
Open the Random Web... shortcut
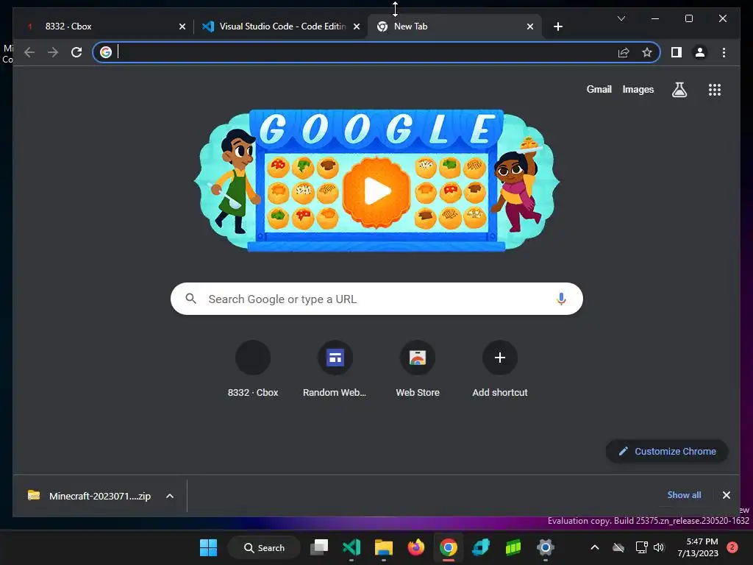tap(335, 369)
